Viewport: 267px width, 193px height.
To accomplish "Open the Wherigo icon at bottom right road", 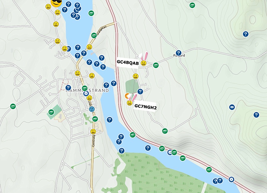I will [x=231, y=179].
